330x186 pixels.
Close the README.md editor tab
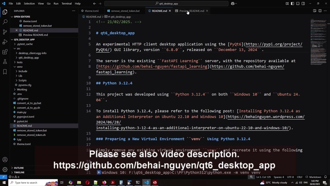tap(170, 11)
